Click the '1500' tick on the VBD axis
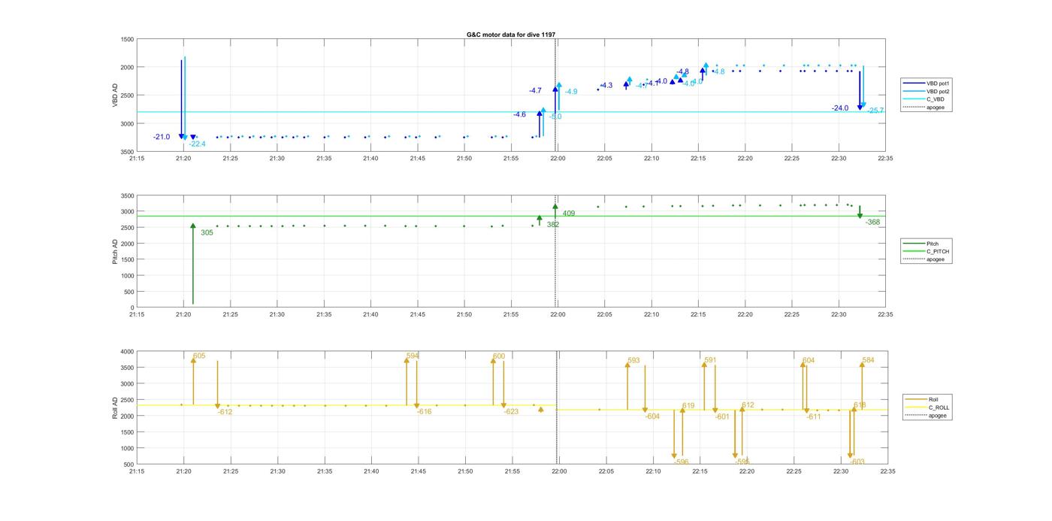This screenshot has width=1052, height=521. coord(128,39)
